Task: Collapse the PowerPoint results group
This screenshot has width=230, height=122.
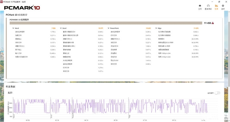Action: point(109,28)
